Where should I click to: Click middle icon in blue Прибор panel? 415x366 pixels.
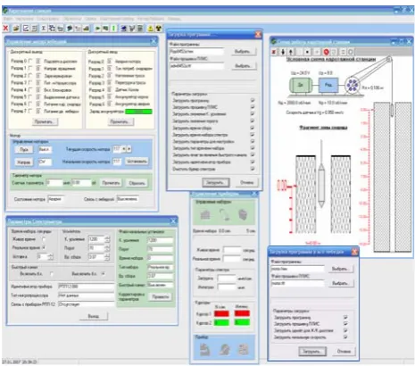pyautogui.click(x=224, y=349)
